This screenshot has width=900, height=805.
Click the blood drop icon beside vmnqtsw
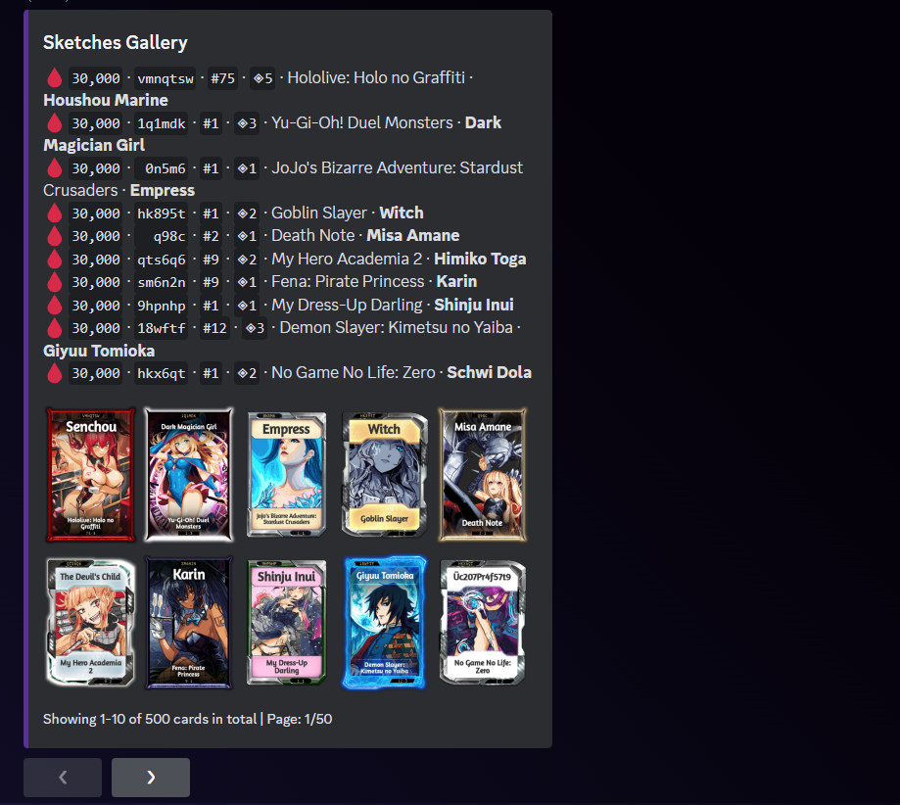[54, 78]
